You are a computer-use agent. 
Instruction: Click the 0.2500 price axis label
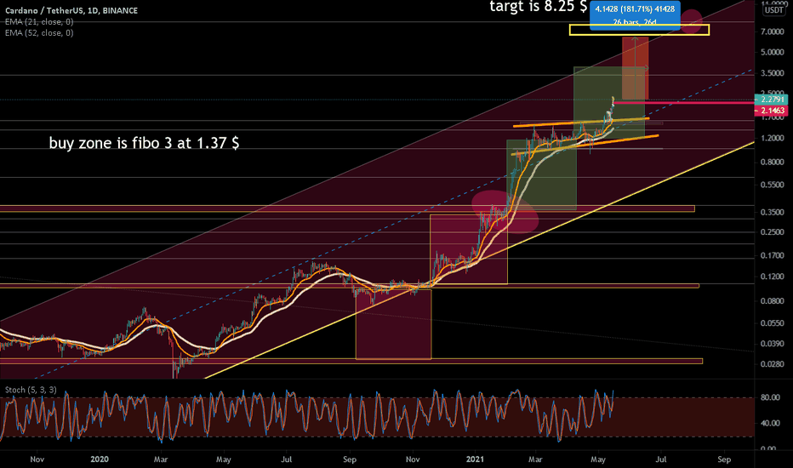(772, 232)
